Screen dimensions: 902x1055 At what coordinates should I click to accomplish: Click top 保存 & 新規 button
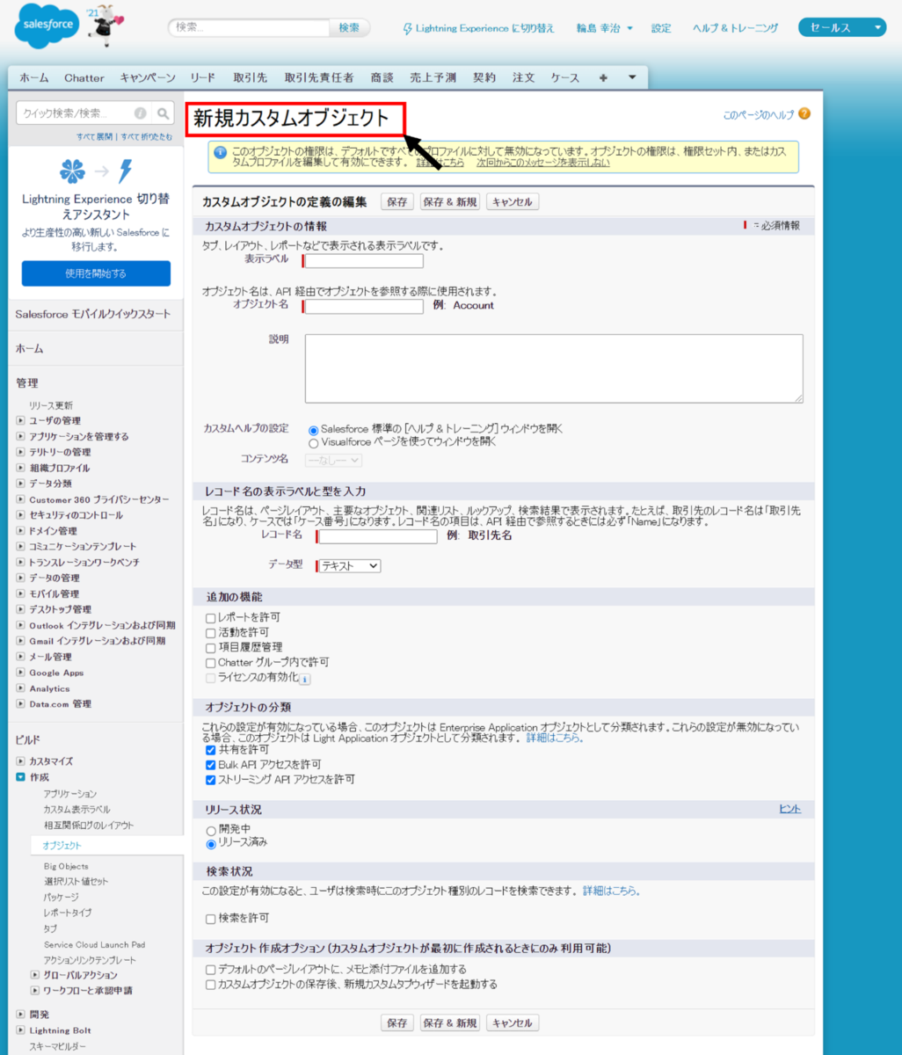(450, 202)
